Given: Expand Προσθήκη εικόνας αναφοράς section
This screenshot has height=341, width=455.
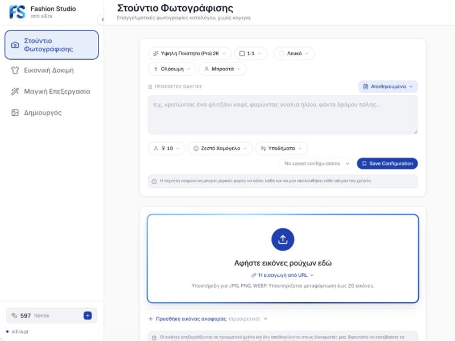Looking at the screenshot, I should coord(208,319).
